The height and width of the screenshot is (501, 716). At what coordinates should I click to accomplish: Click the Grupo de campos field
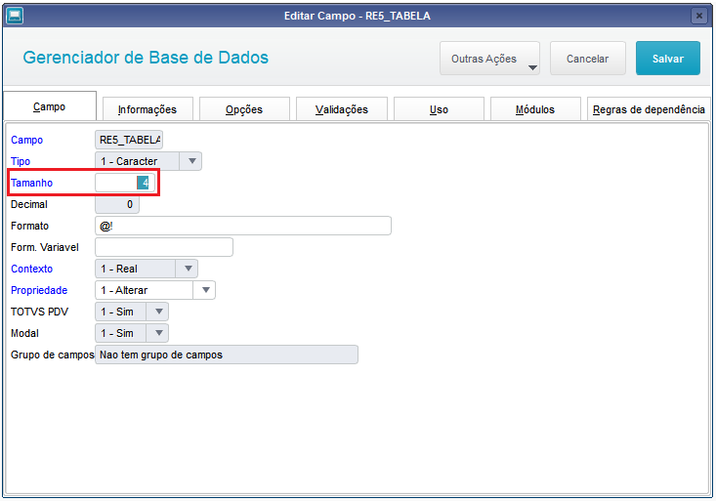point(227,355)
